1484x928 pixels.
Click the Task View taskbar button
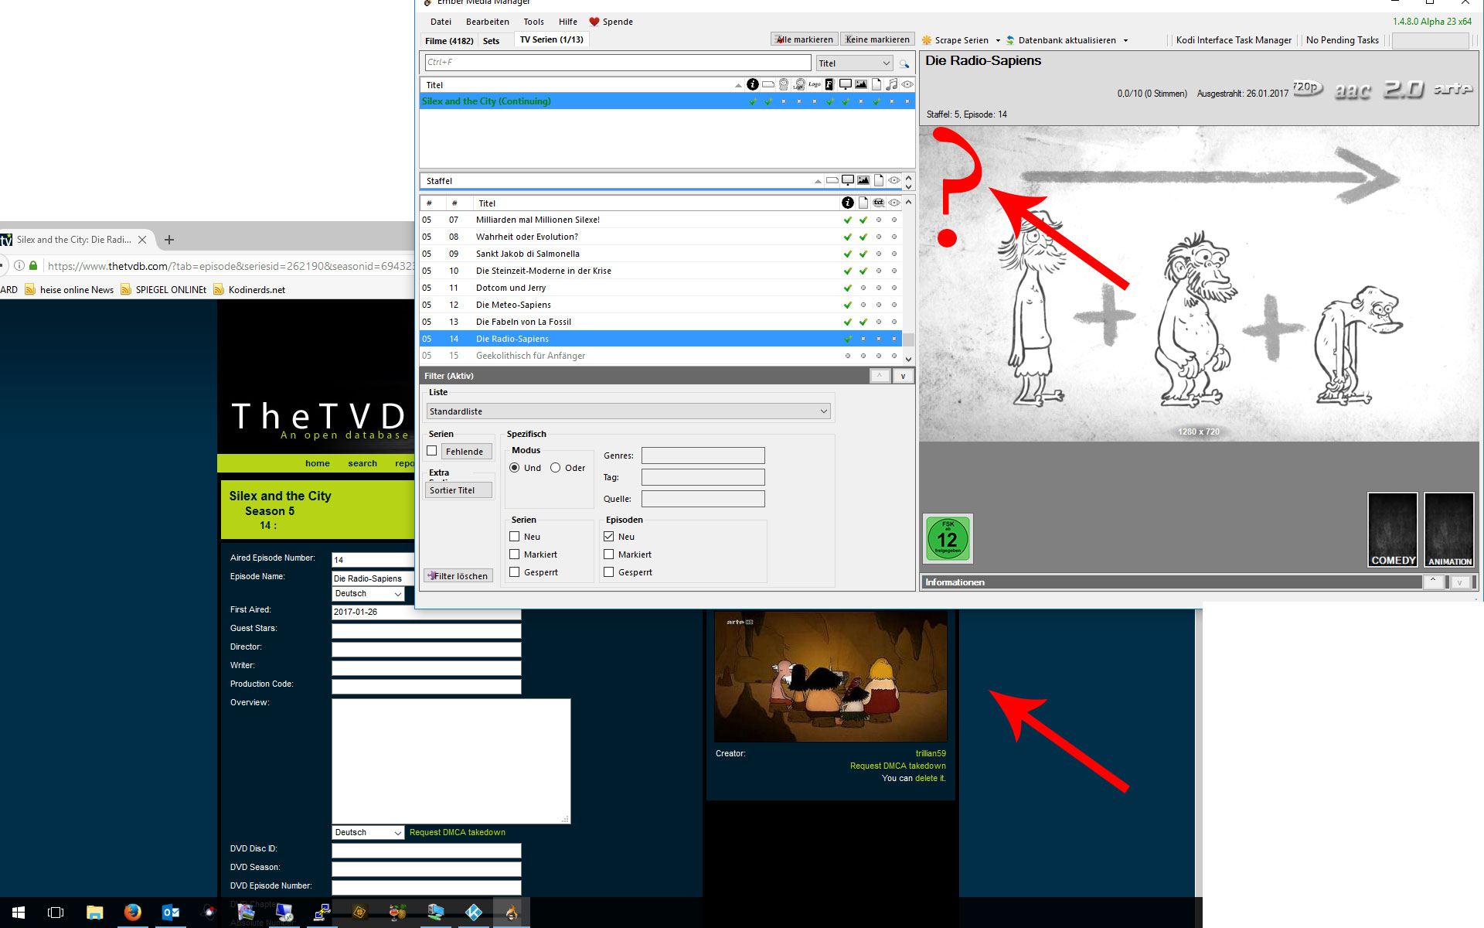click(56, 913)
